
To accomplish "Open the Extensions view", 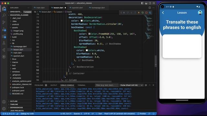I will click(x=4, y=36).
